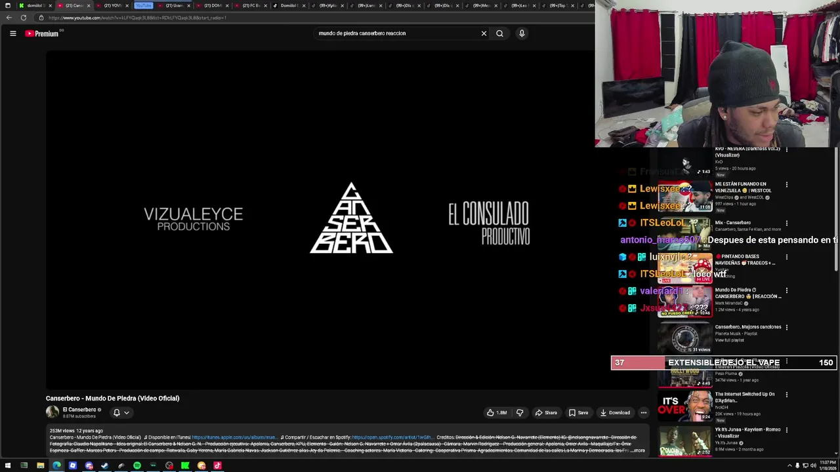Open more actions three-dot menu below video
This screenshot has height=472, width=840.
(x=644, y=412)
